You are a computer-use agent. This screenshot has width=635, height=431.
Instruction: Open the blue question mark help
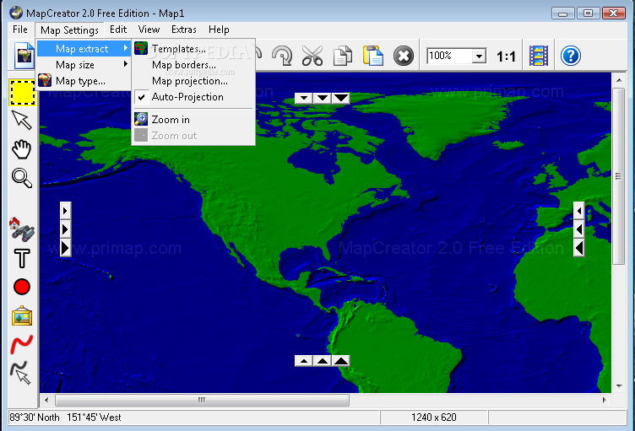click(x=571, y=56)
